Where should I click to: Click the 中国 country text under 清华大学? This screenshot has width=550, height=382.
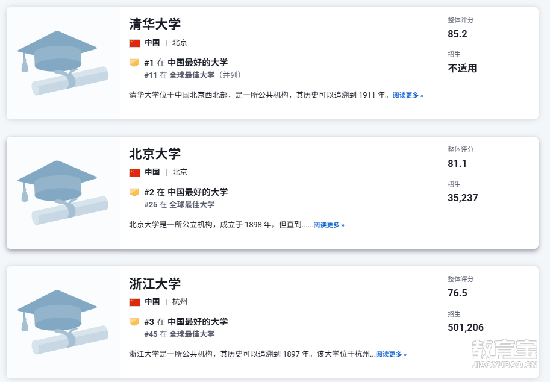tap(152, 42)
